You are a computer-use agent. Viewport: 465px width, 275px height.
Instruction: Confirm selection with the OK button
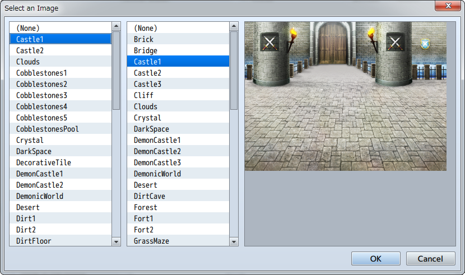(x=375, y=258)
